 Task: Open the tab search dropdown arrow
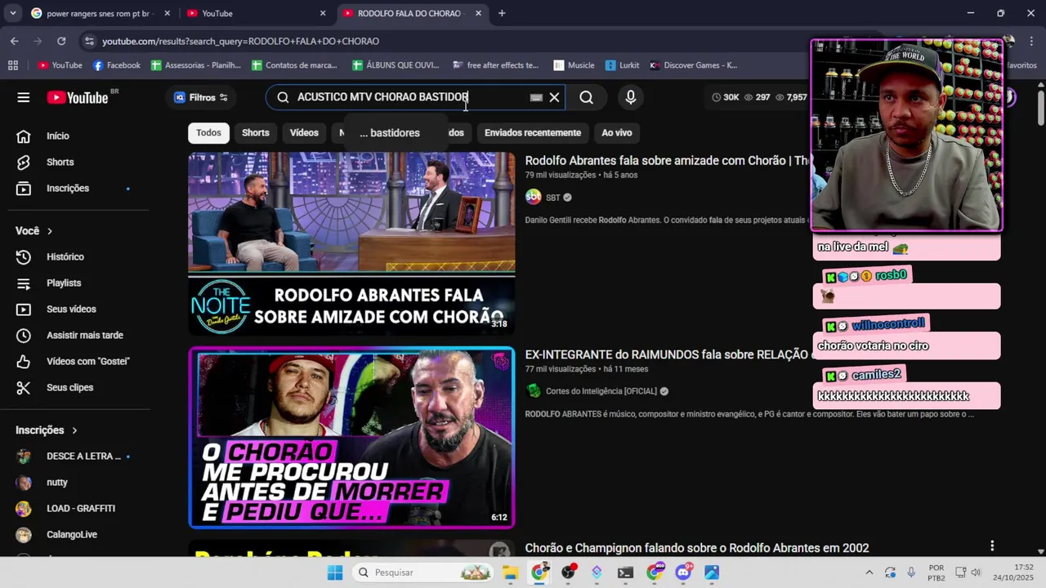(13, 13)
